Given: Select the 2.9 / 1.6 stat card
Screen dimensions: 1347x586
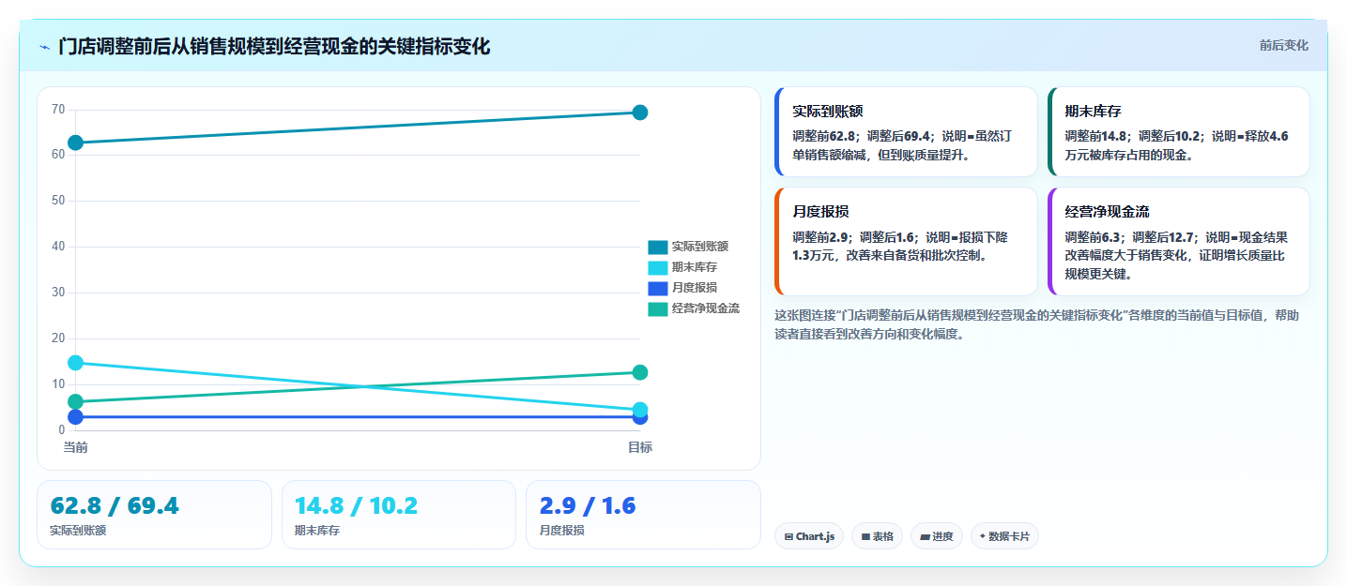Looking at the screenshot, I should pyautogui.click(x=643, y=515).
